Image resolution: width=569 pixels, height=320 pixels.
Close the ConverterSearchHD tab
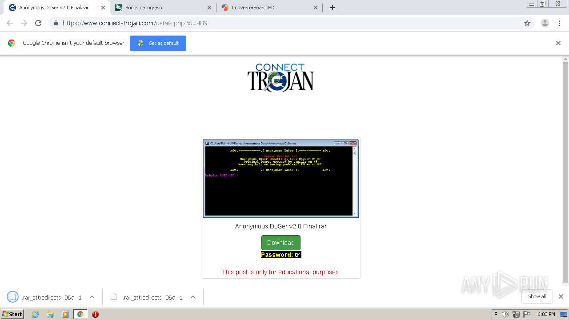pyautogui.click(x=316, y=8)
